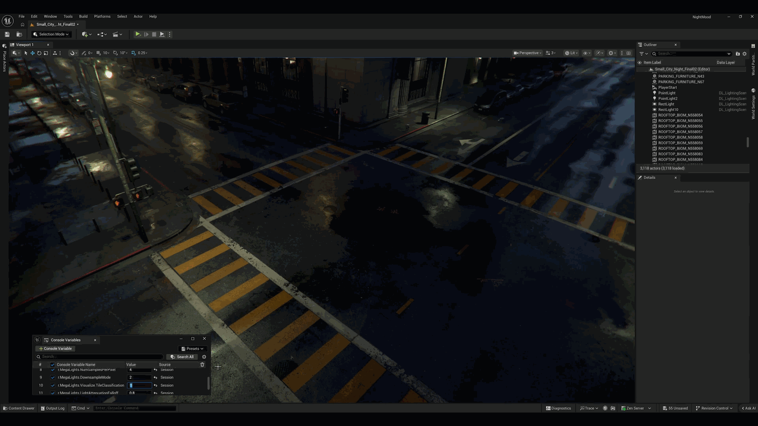Click the add Console Variable button
758x426 pixels.
coord(55,349)
